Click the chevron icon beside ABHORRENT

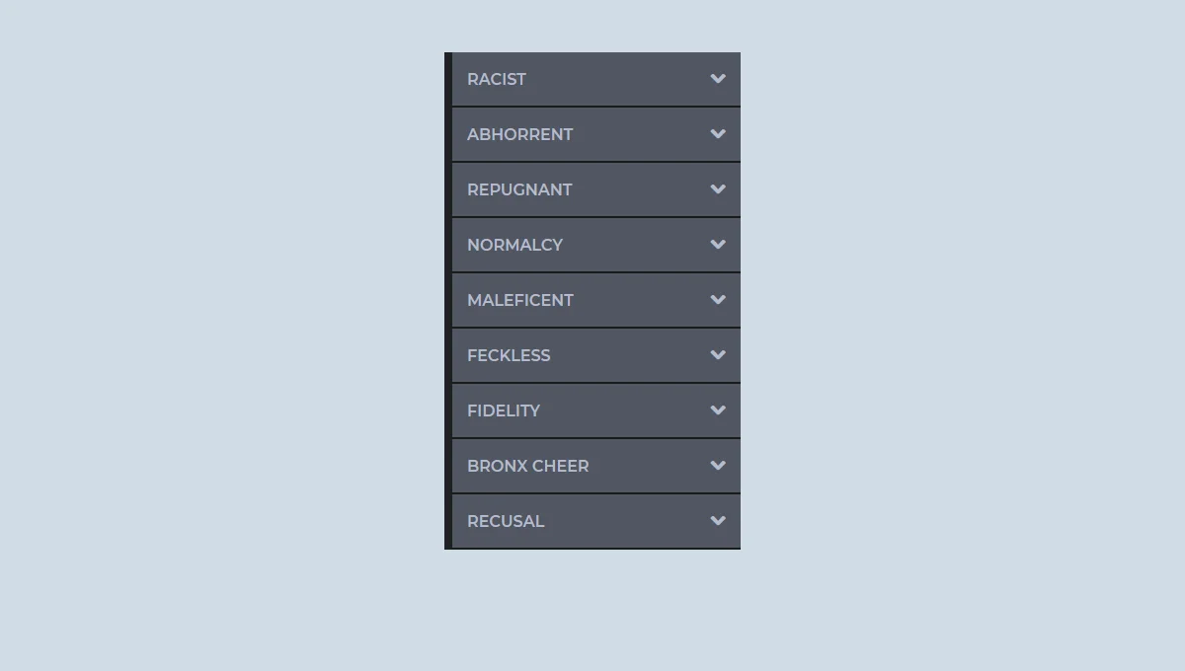(718, 134)
